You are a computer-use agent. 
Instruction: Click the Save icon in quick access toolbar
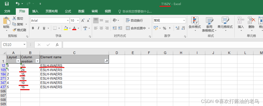coord(7,4)
